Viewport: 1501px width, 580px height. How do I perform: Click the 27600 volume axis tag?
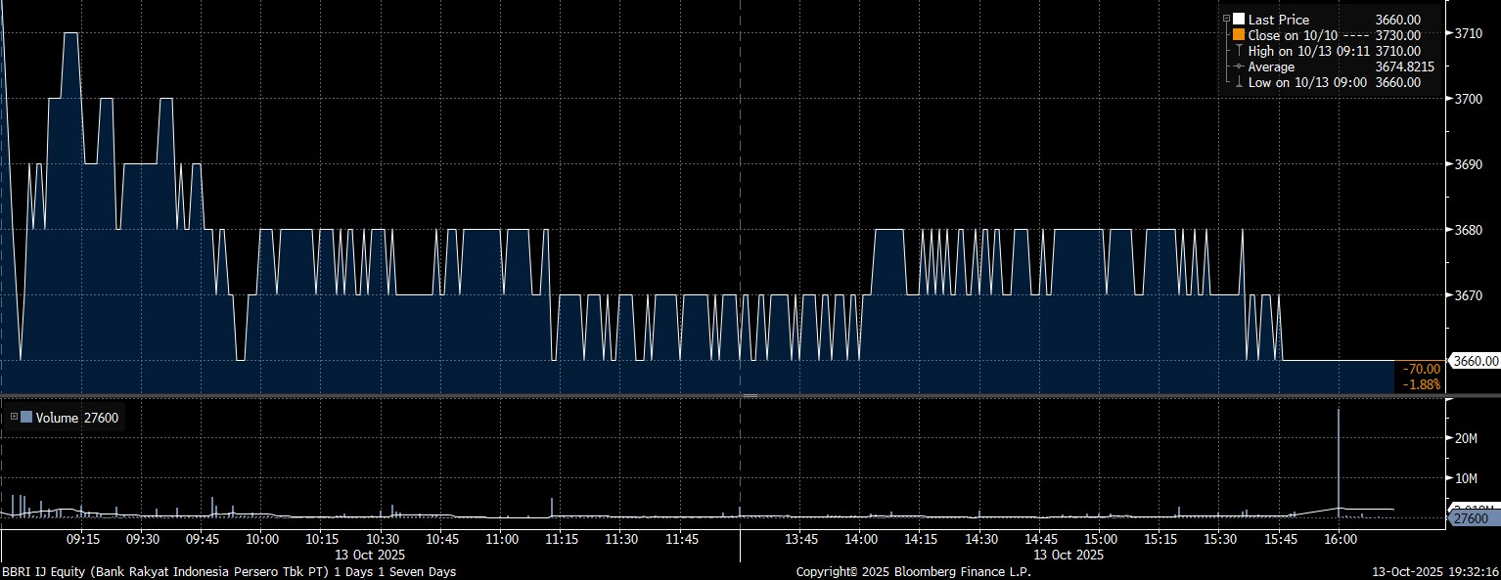pos(1471,517)
